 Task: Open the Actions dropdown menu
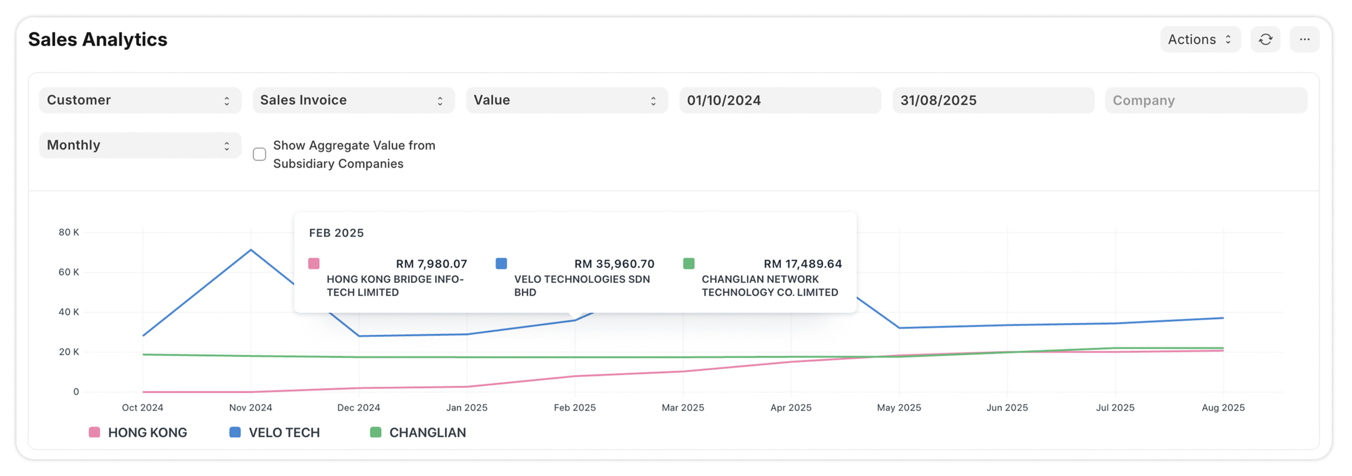1199,40
